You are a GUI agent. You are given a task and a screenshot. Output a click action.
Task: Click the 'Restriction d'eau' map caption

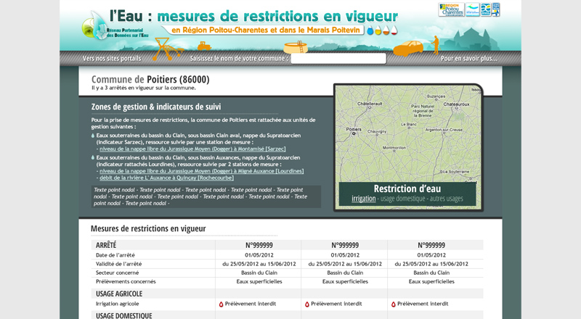407,188
